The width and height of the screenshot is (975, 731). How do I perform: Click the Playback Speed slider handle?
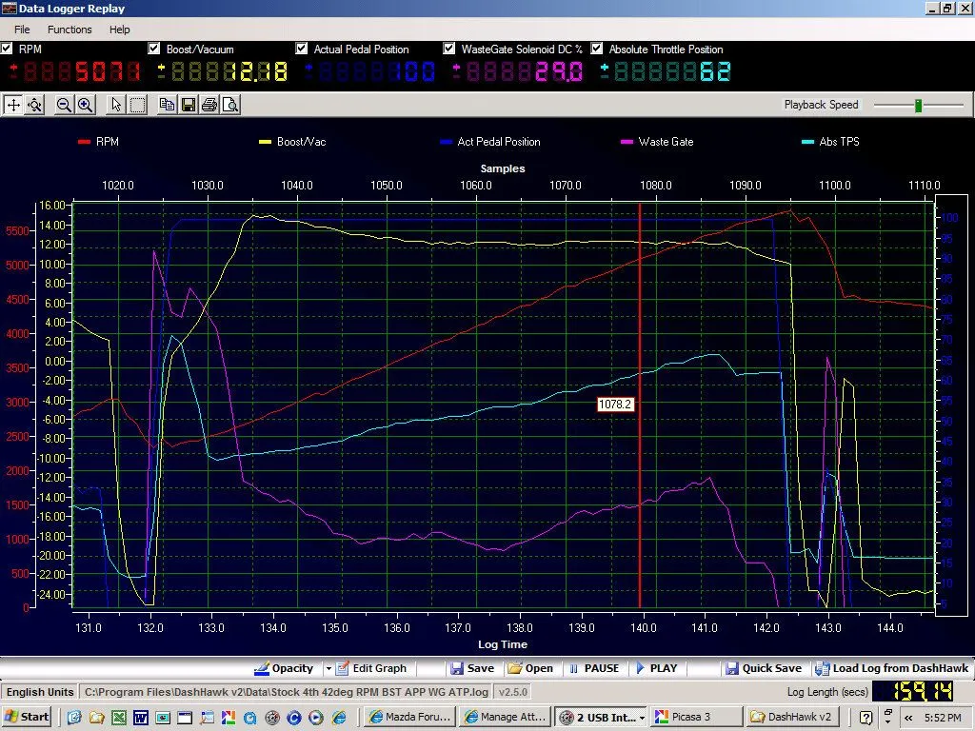tap(918, 105)
